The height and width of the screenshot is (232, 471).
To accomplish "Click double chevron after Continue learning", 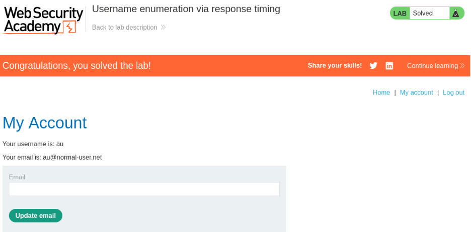I will tap(462, 66).
